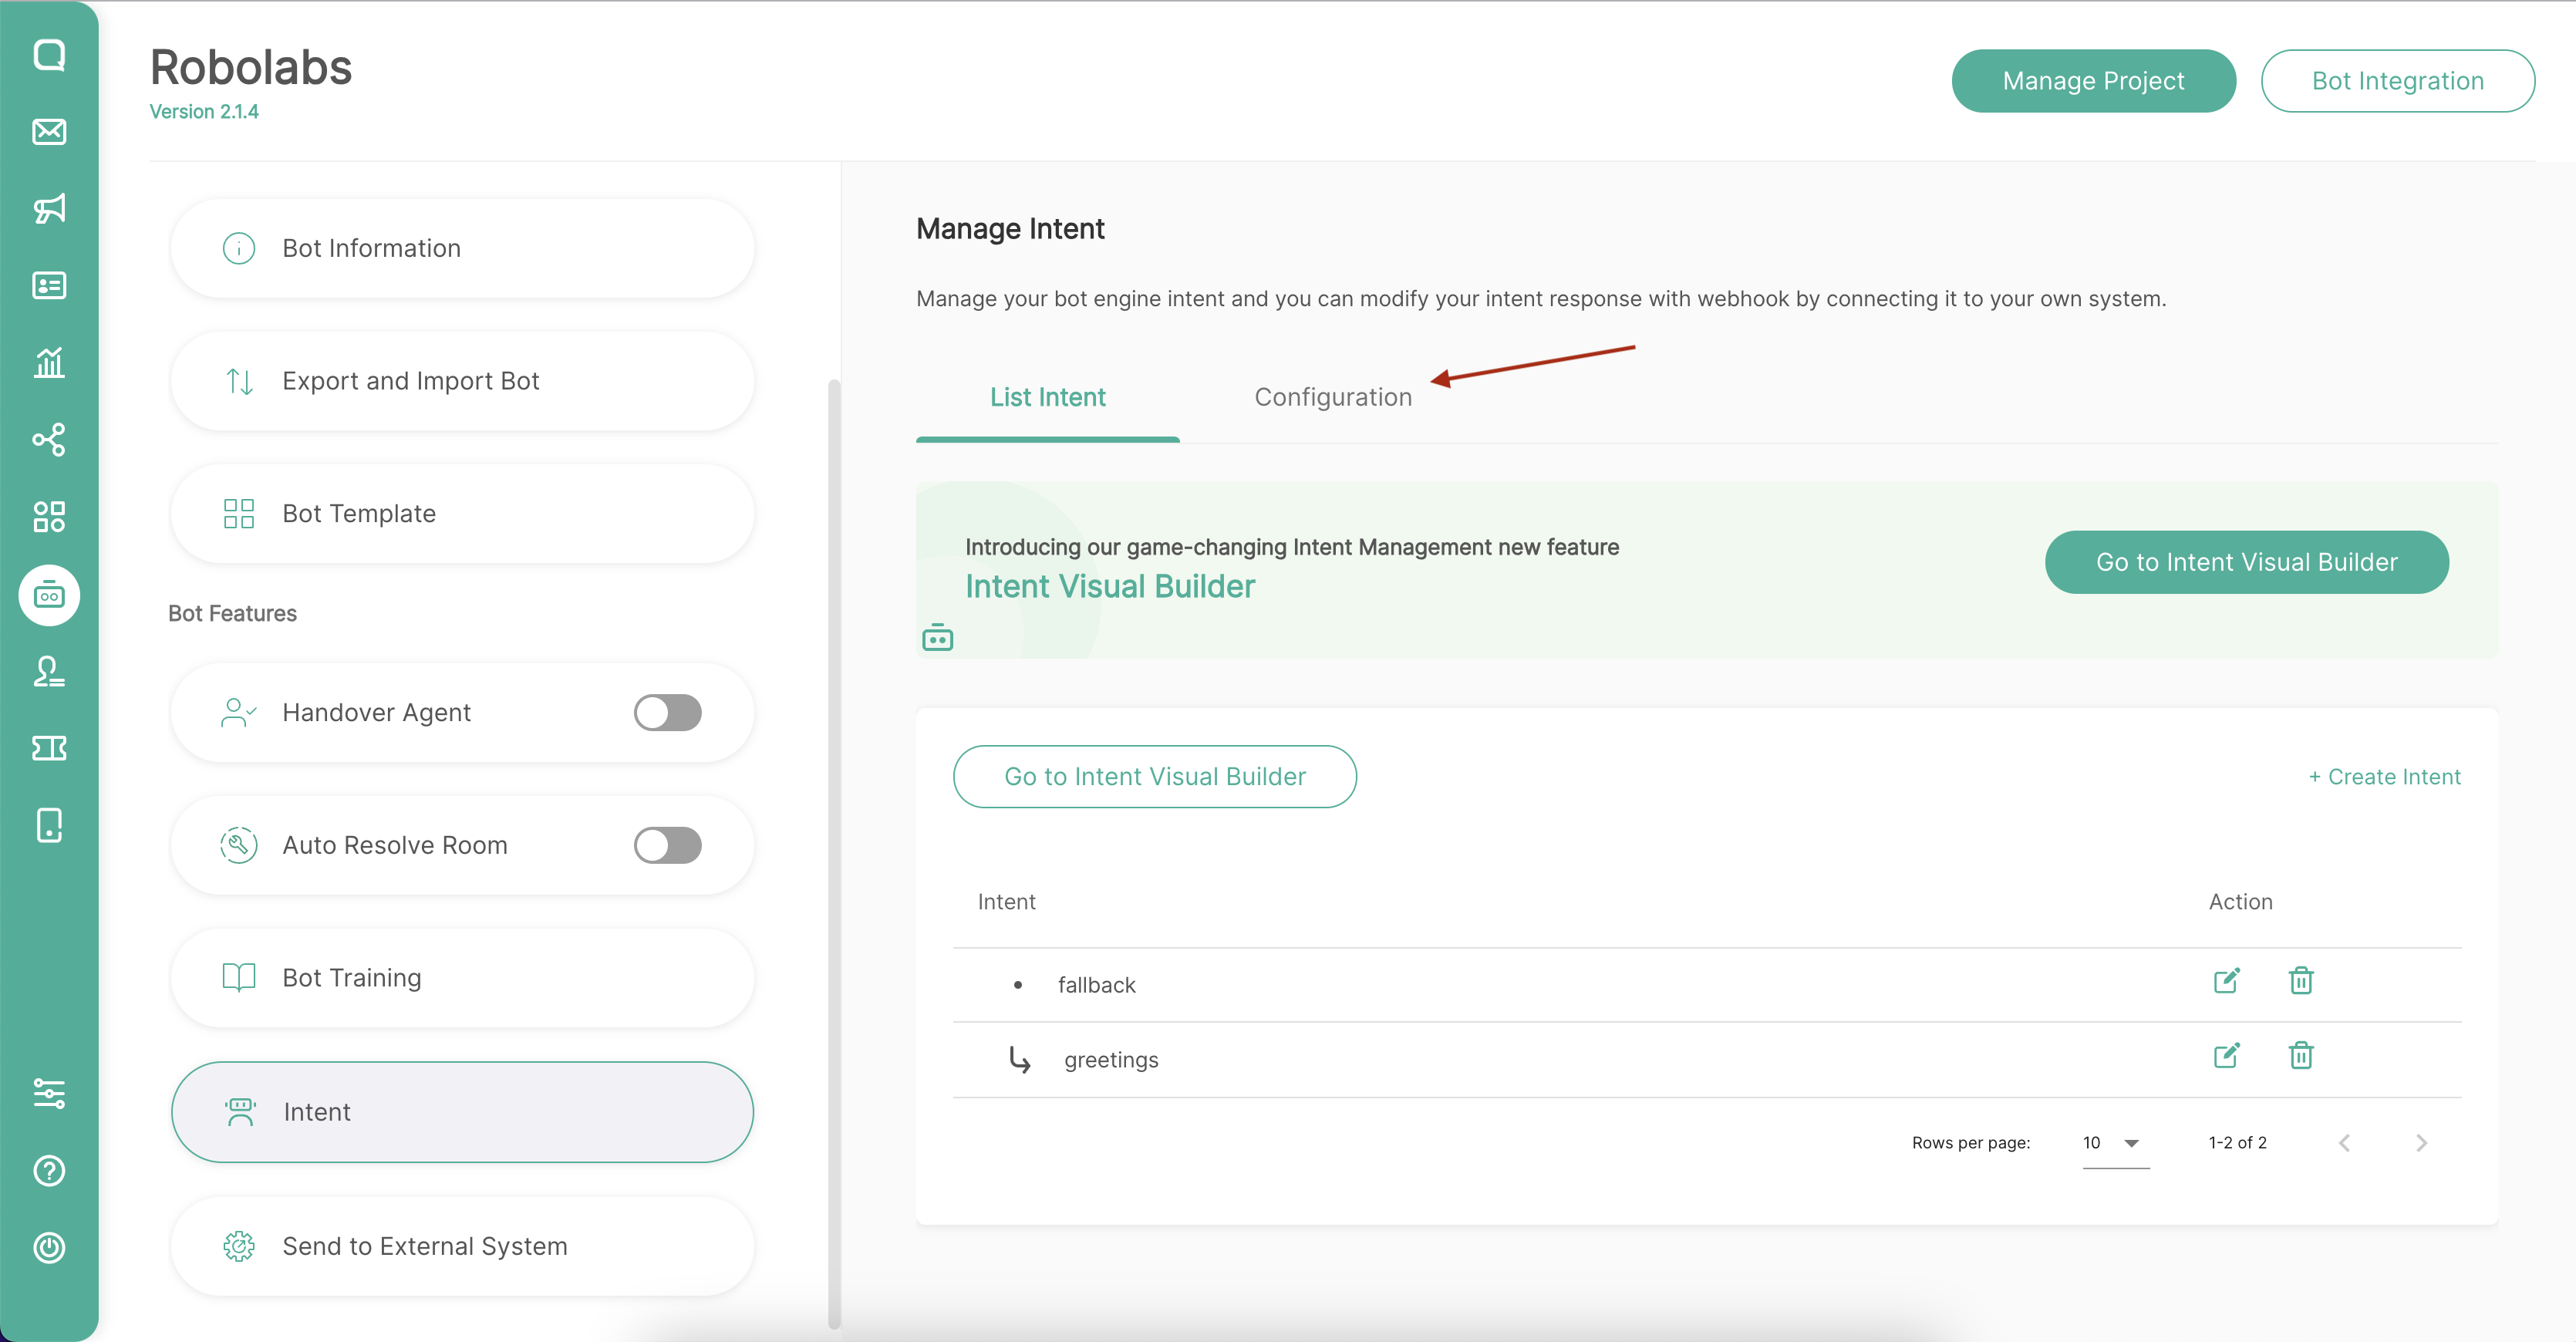
Task: Go to previous page of intents
Action: tap(2345, 1143)
